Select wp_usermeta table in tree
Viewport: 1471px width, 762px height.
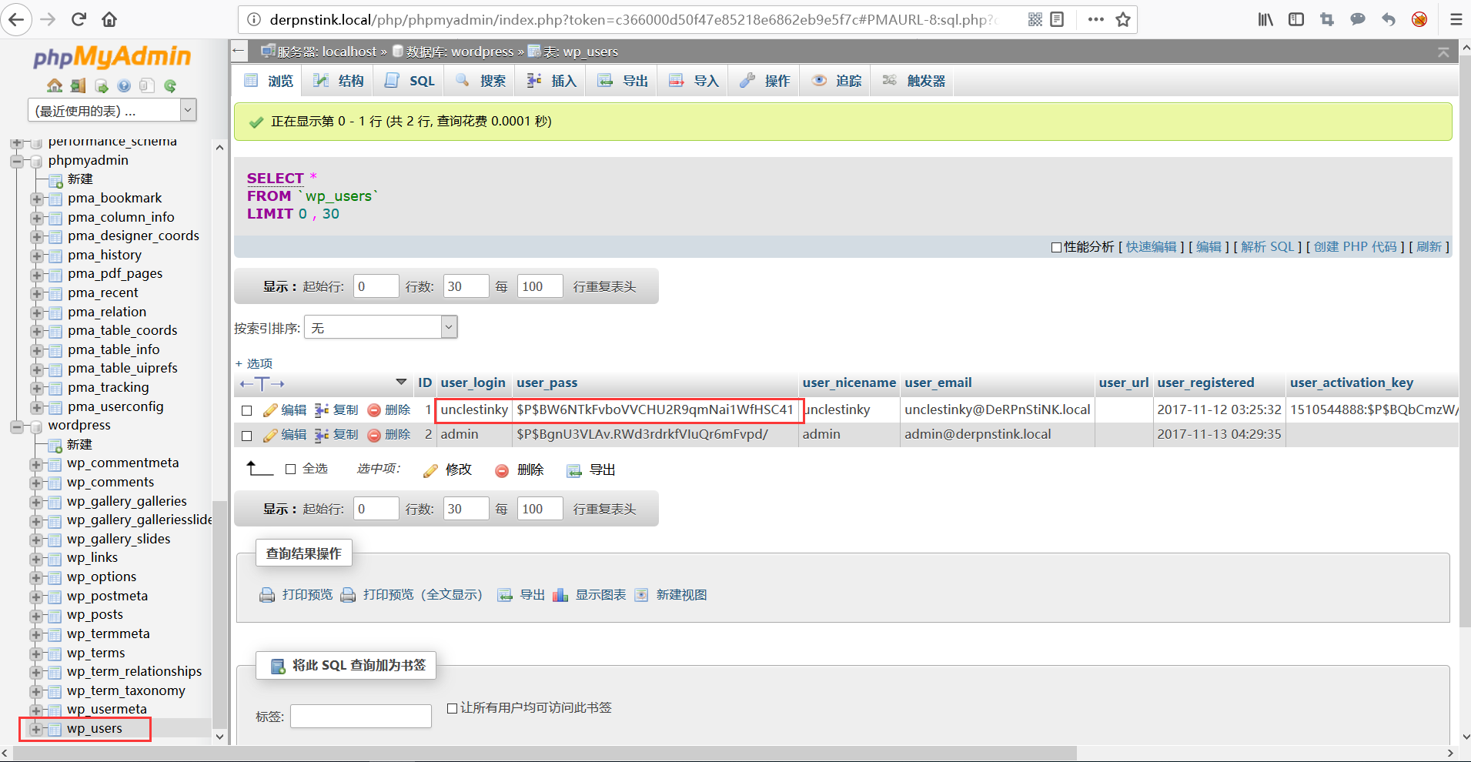[x=106, y=710]
